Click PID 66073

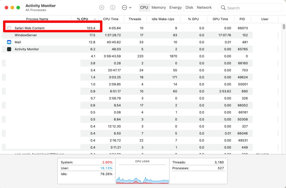(x=243, y=28)
